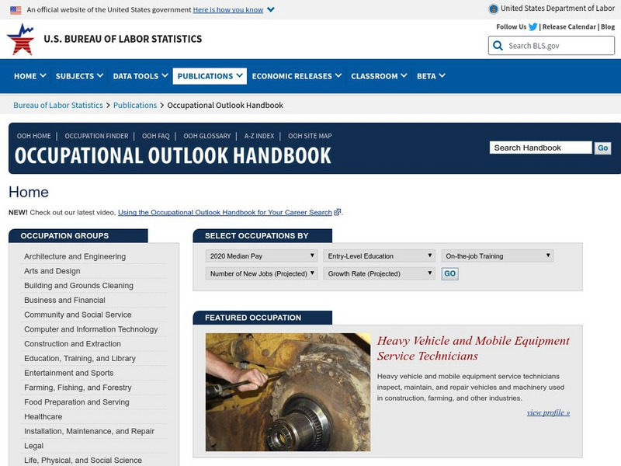The width and height of the screenshot is (621, 466).
Task: Open the CLASSROOM navigation menu
Action: coord(379,75)
